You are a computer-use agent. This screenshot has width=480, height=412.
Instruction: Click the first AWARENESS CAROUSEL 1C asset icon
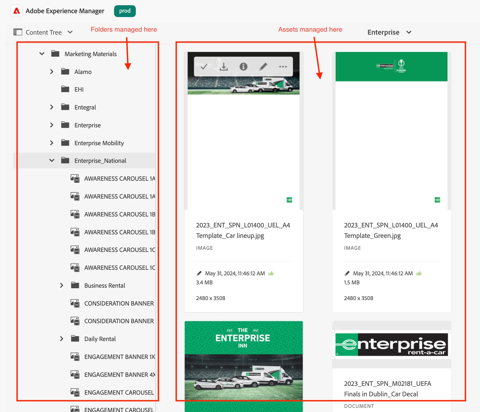pos(75,250)
